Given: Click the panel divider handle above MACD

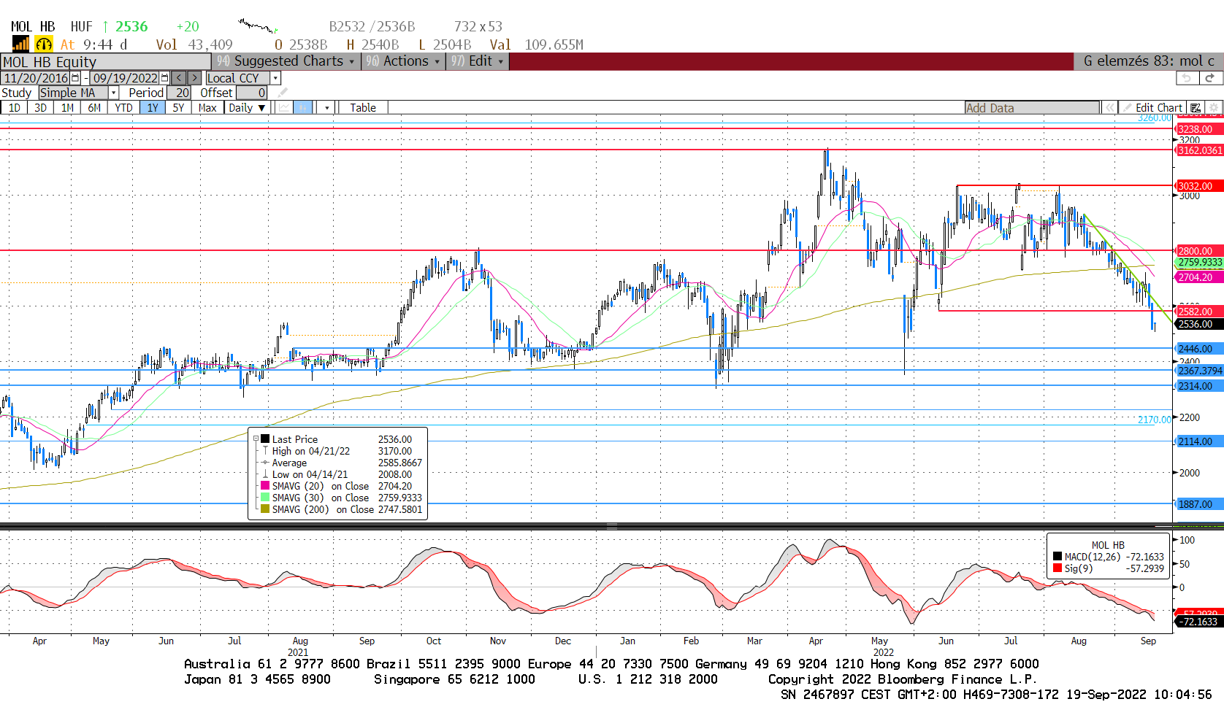Looking at the screenshot, I should pyautogui.click(x=612, y=525).
